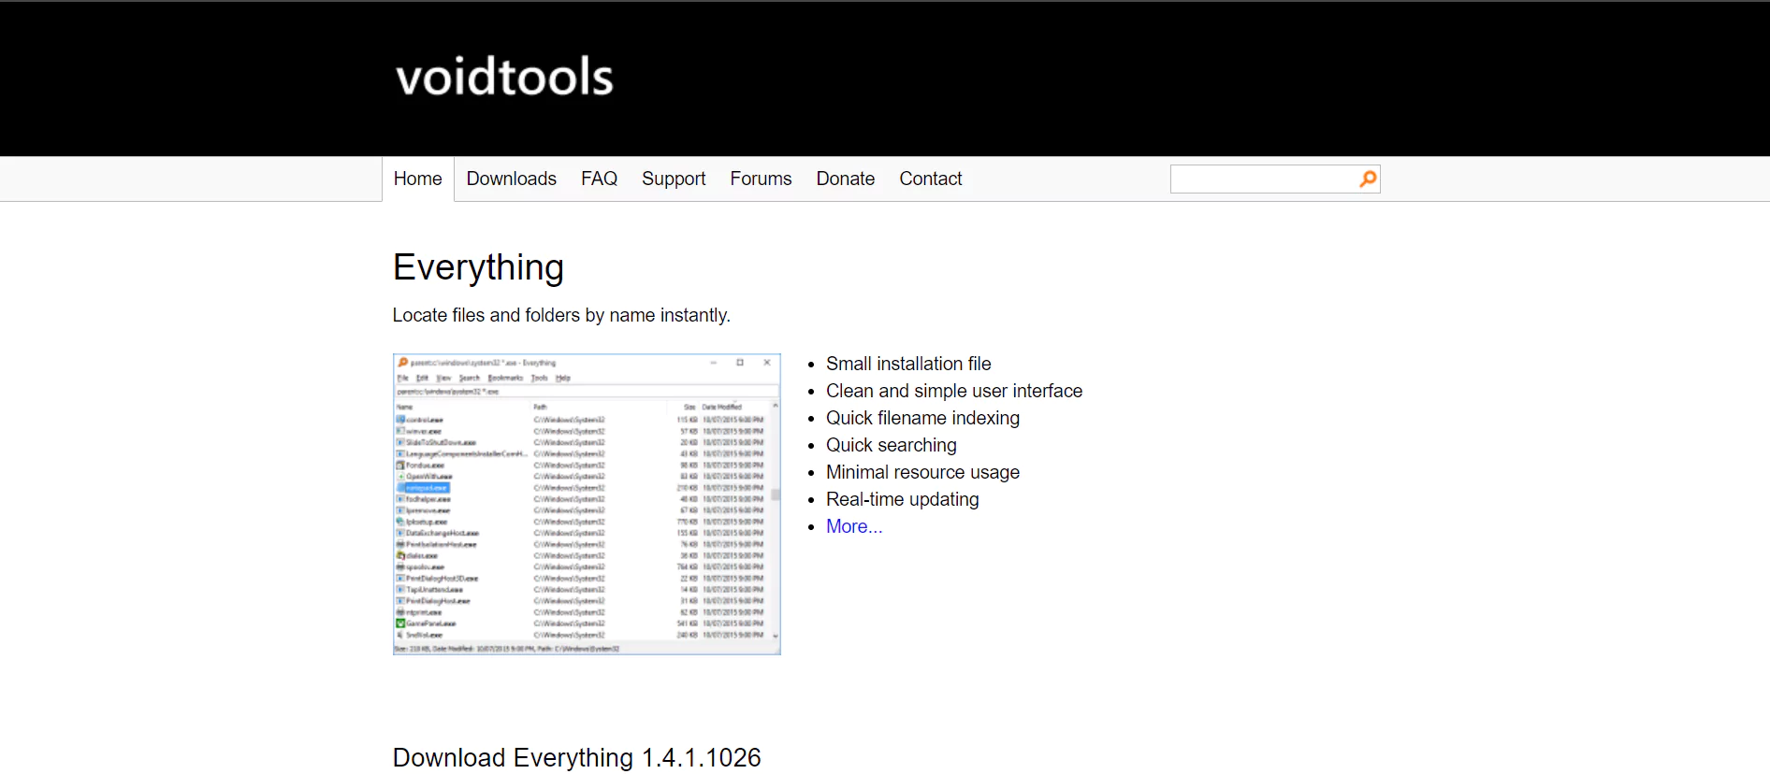This screenshot has height=774, width=1770.
Task: Click 'Quick searching' list item
Action: click(892, 445)
